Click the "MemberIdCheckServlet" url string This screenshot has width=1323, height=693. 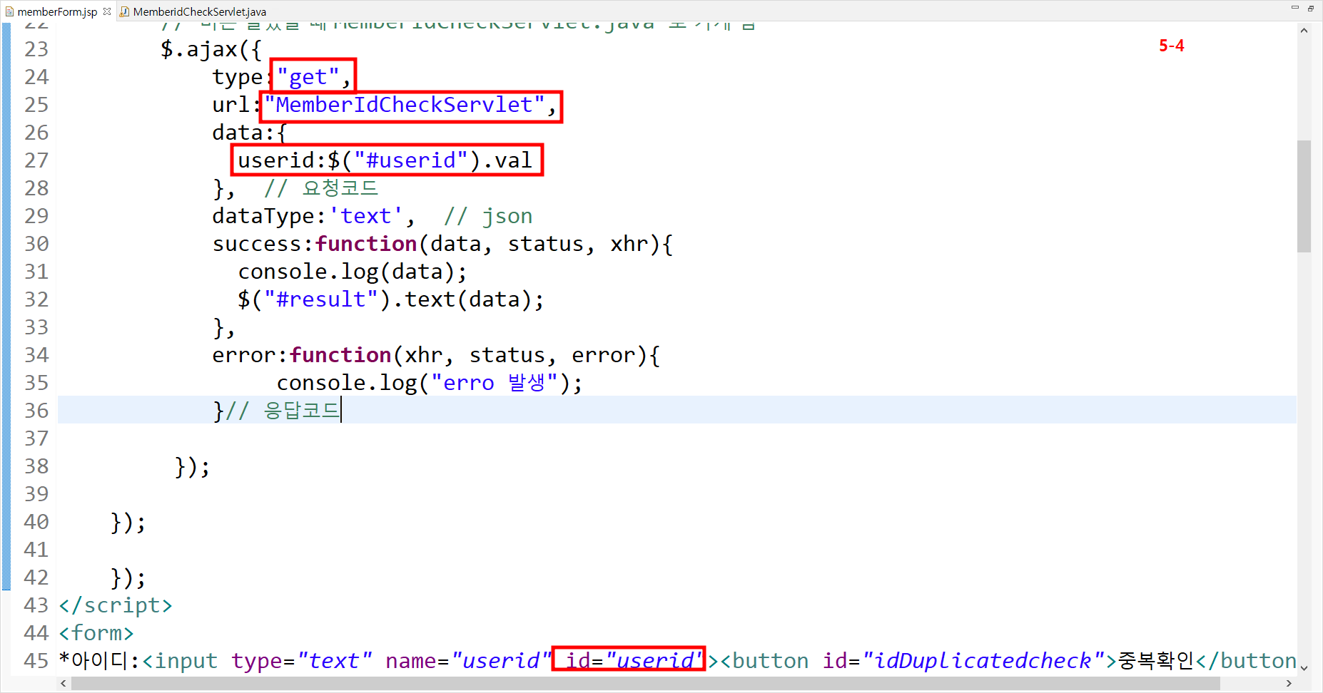(404, 105)
